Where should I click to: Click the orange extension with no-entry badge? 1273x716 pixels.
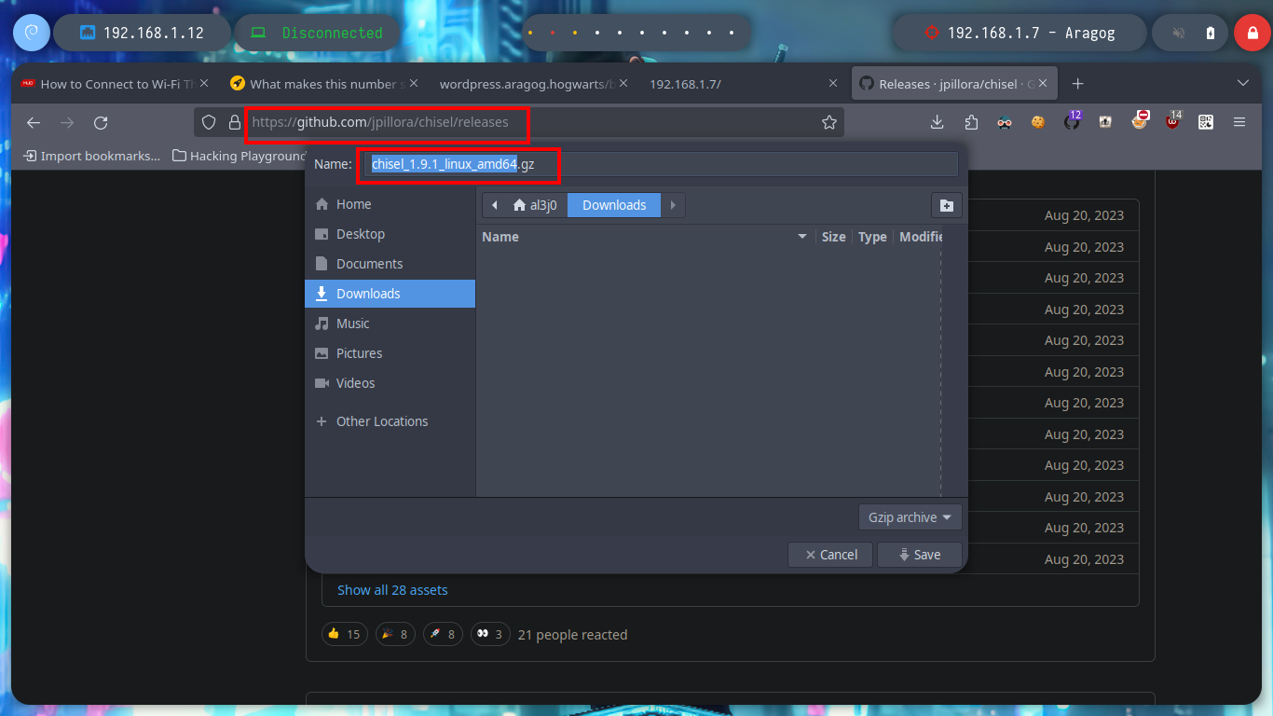tap(1139, 121)
